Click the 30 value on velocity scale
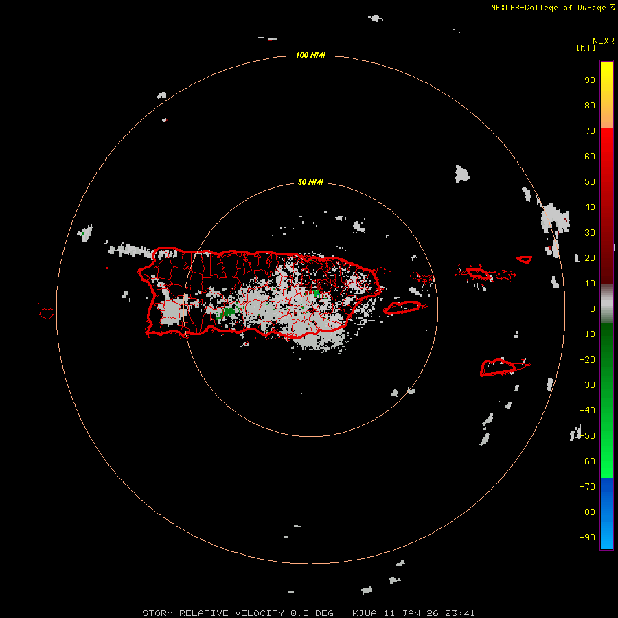The width and height of the screenshot is (618, 618). tap(590, 233)
